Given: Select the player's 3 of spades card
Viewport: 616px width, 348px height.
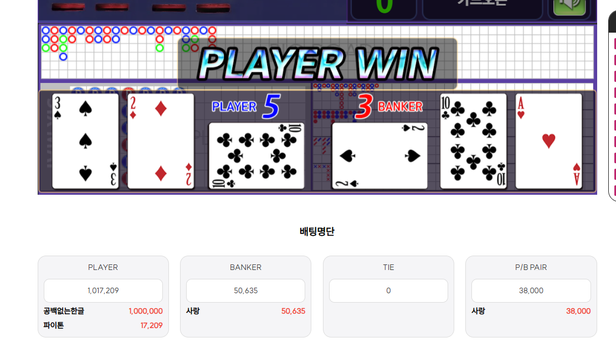Looking at the screenshot, I should (85, 141).
